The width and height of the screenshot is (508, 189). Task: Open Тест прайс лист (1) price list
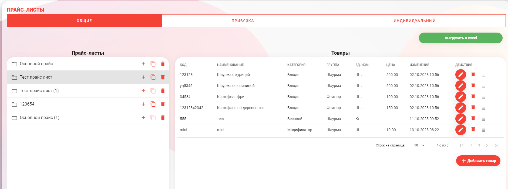(39, 91)
